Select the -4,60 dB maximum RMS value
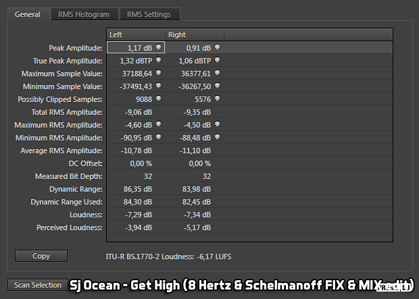This screenshot has height=299, width=419. coord(139,125)
